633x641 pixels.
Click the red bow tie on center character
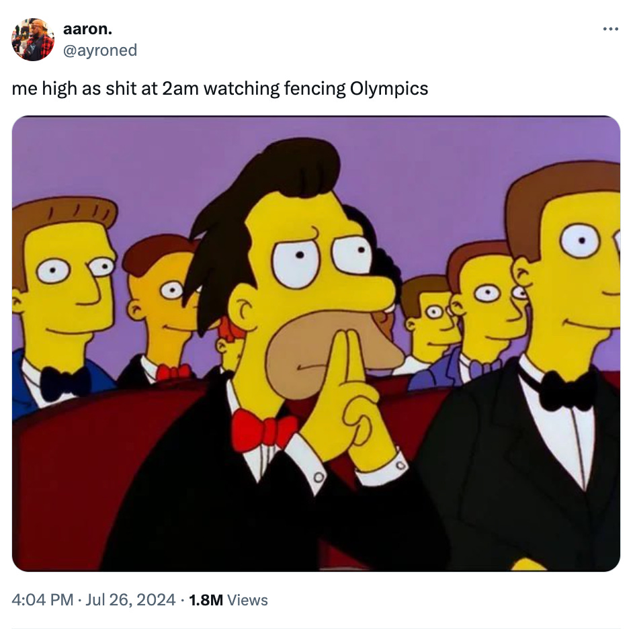(x=263, y=429)
